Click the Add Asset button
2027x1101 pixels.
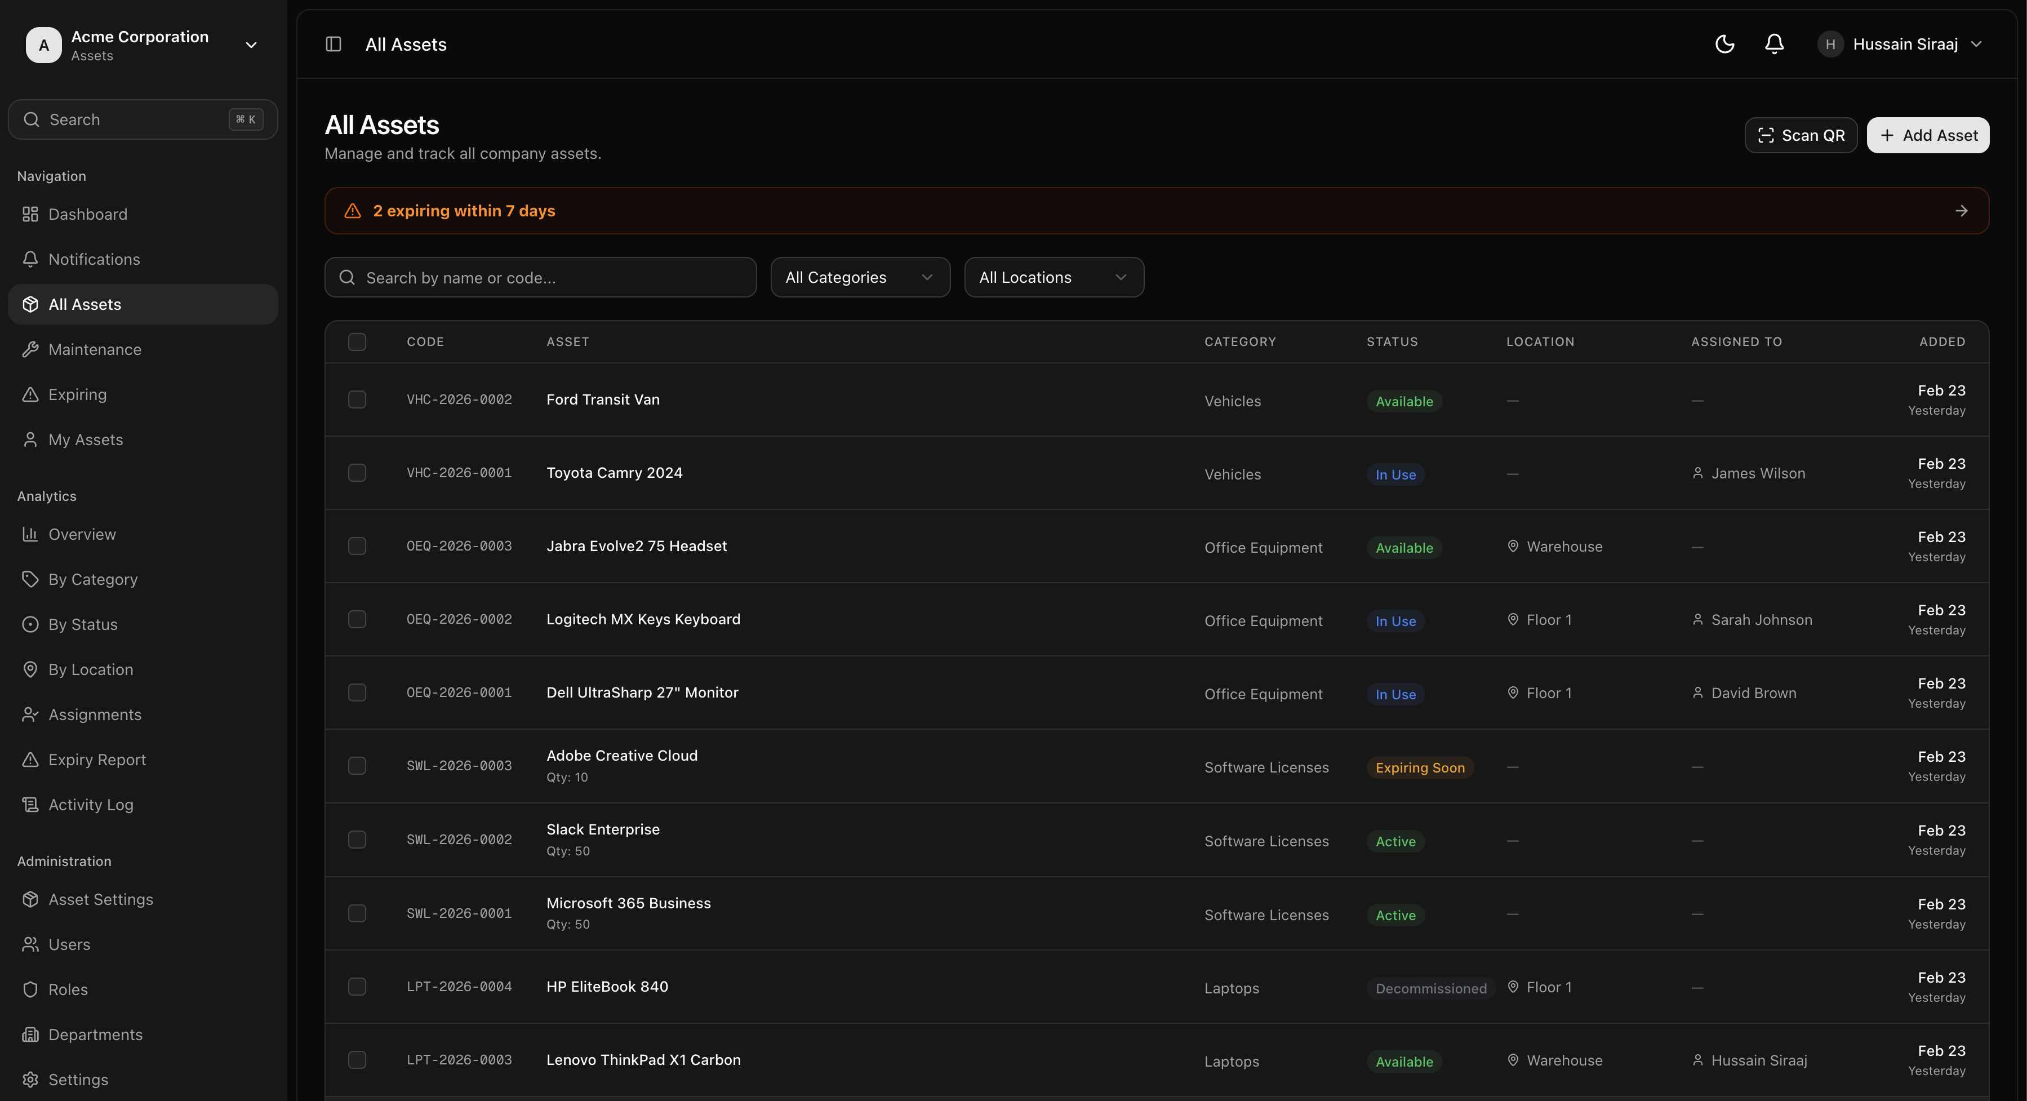pos(1927,135)
